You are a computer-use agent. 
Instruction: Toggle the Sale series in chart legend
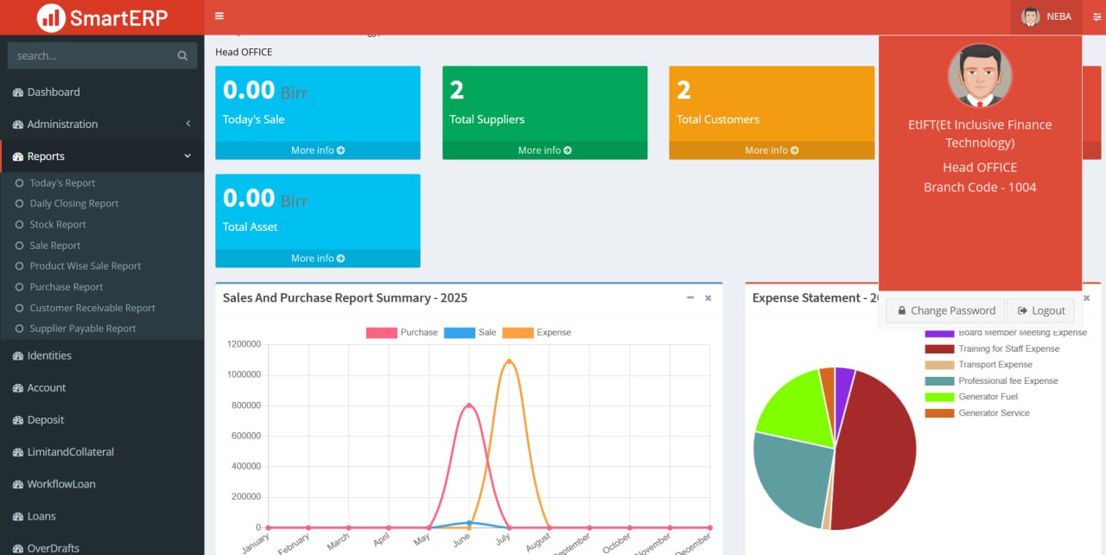(x=470, y=333)
